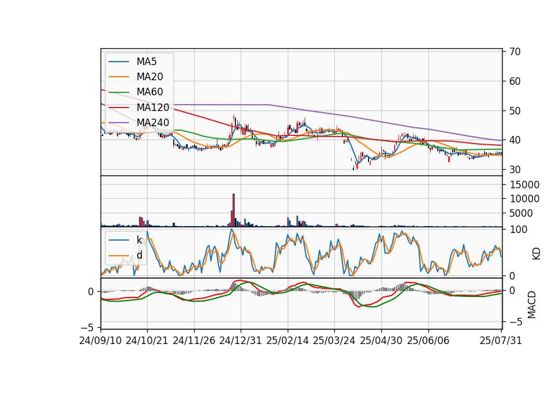Click the price axis value 50
This screenshot has height=401, width=558.
[x=514, y=110]
